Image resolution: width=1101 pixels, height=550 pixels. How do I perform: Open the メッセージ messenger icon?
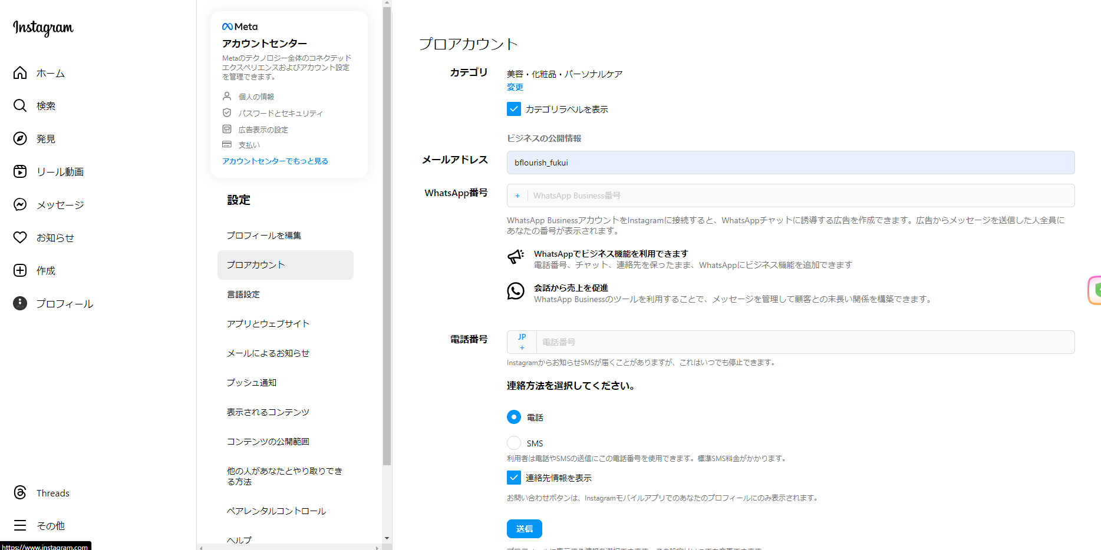(20, 204)
